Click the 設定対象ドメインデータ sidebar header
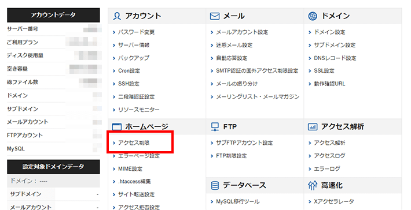Viewport: 411px width, 210px height. (53, 167)
